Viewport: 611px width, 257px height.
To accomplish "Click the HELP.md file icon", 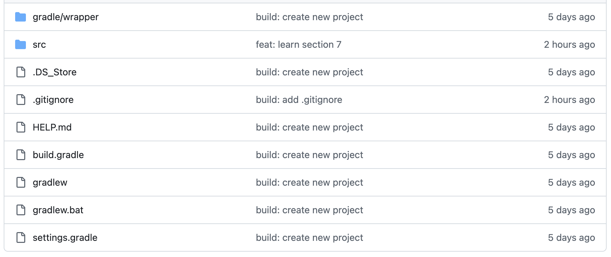I will [x=21, y=127].
